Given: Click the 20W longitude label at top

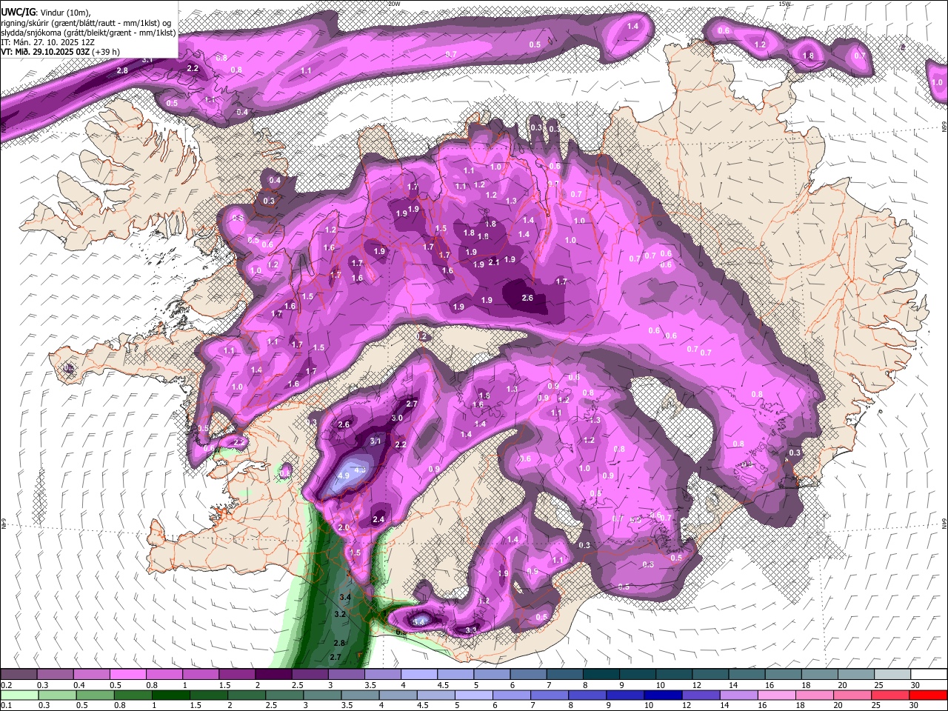Looking at the screenshot, I should tap(395, 4).
